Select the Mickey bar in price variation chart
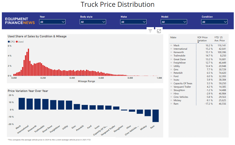 147,113
